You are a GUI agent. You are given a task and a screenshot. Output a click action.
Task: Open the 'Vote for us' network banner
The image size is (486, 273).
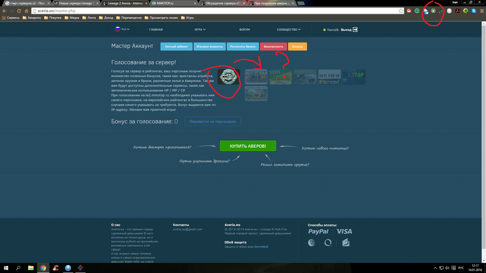[329, 76]
